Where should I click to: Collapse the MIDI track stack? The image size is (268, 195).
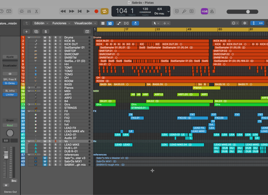tap(29, 91)
